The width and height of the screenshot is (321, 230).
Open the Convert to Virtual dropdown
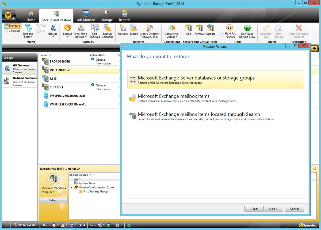(171, 30)
